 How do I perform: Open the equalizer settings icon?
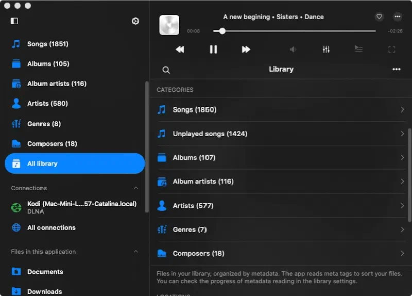(x=326, y=50)
